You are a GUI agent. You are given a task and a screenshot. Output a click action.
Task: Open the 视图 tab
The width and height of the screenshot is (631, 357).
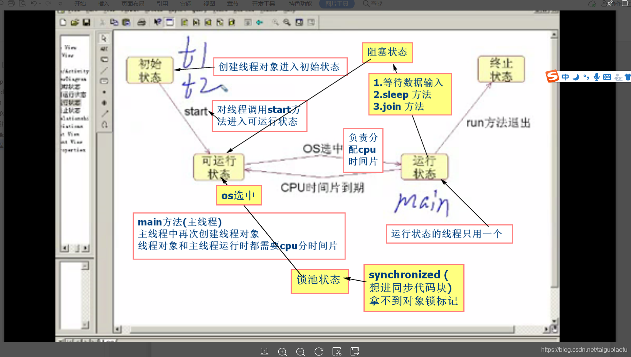(x=209, y=3)
